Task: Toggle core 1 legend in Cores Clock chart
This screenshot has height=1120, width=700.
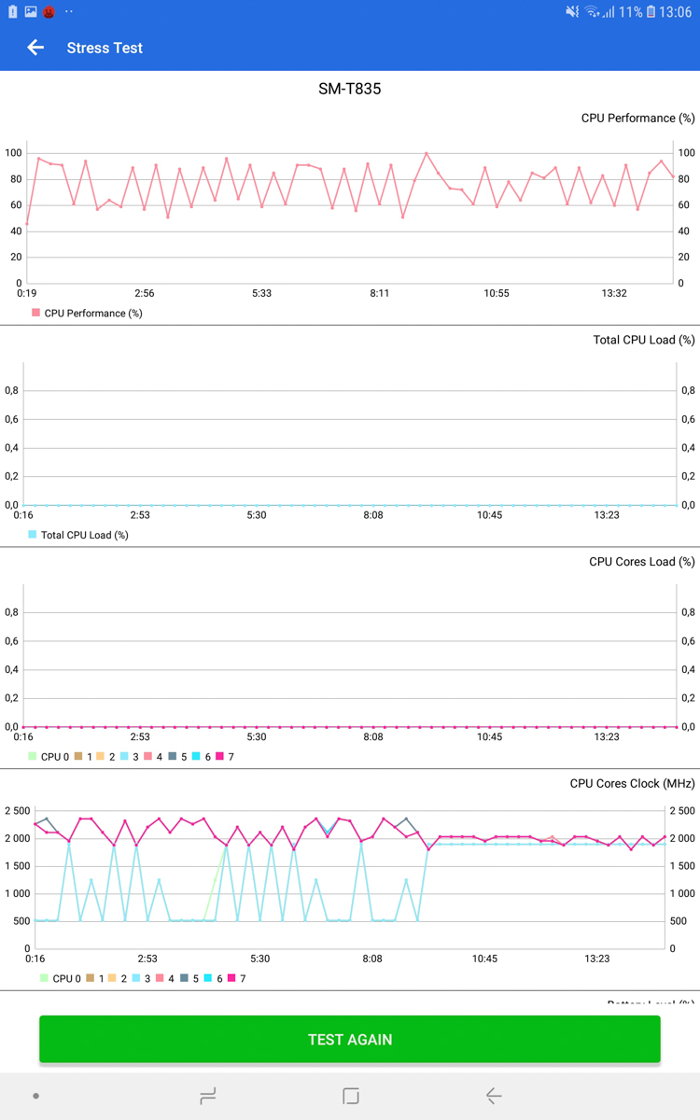Action: 95,978
